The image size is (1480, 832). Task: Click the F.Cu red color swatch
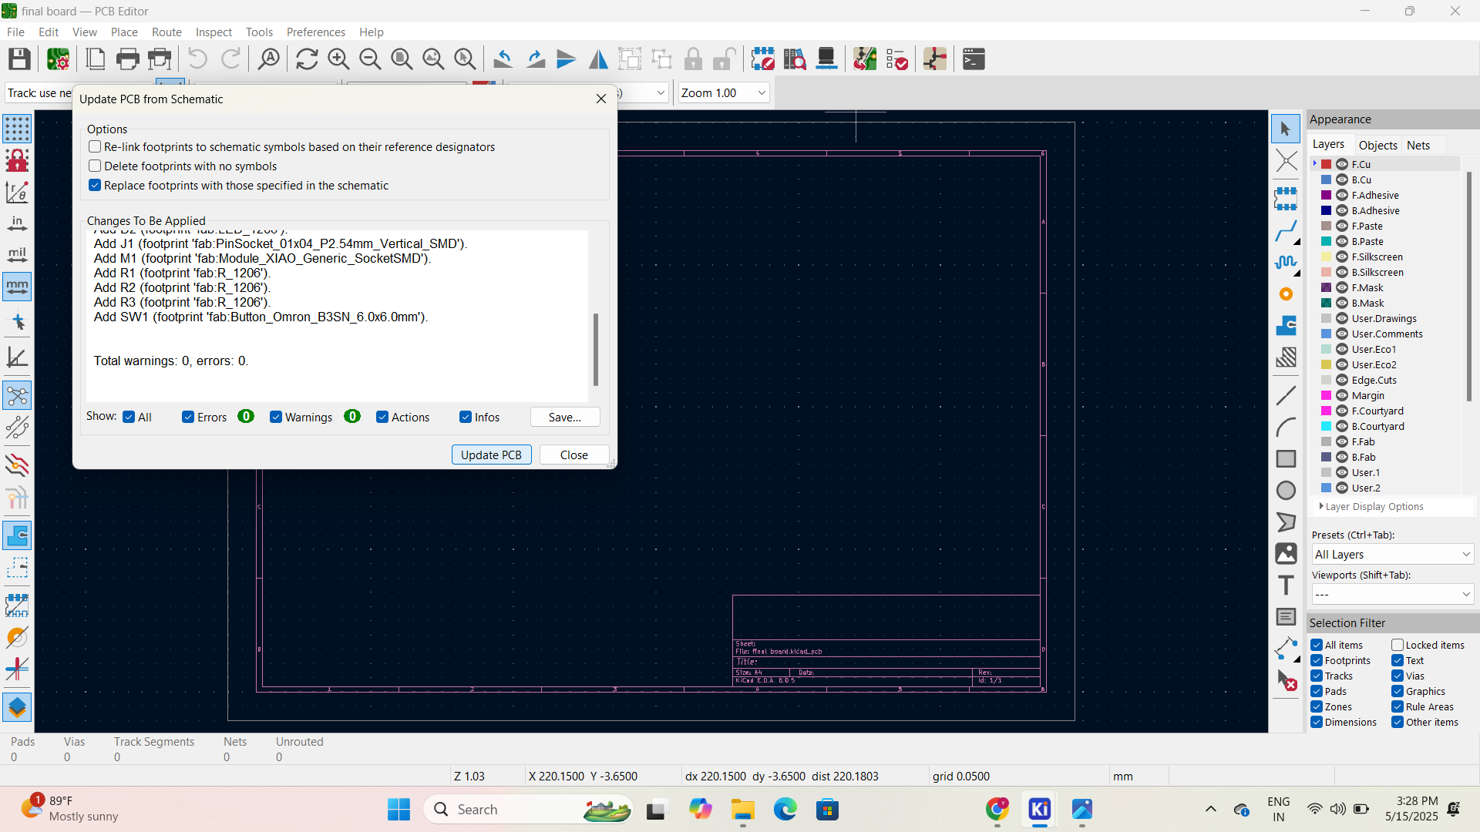coord(1327,164)
